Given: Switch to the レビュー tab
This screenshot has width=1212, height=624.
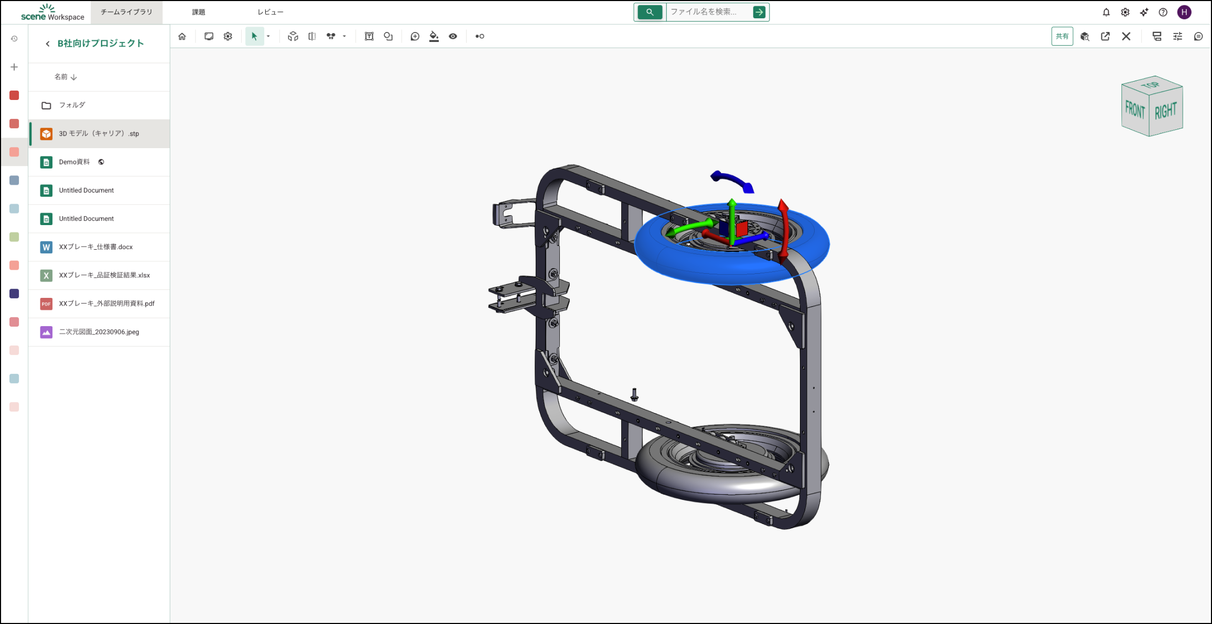Looking at the screenshot, I should point(270,12).
